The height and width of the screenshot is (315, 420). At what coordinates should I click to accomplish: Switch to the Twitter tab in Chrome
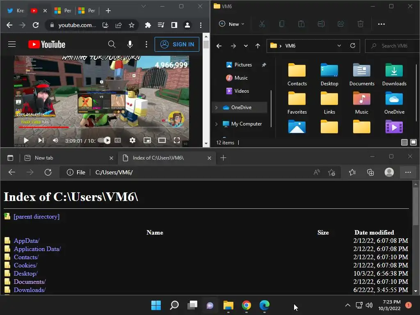[15, 10]
